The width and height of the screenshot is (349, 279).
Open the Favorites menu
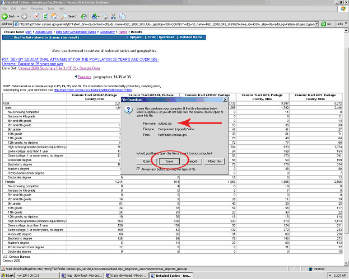coord(37,8)
